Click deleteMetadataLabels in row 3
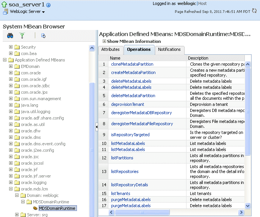Viewport: 260px width, 217px height. pyautogui.click(x=131, y=81)
